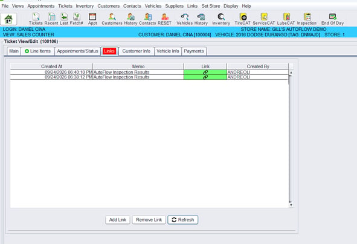
Task: Click the Remove Link button
Action: point(149,220)
